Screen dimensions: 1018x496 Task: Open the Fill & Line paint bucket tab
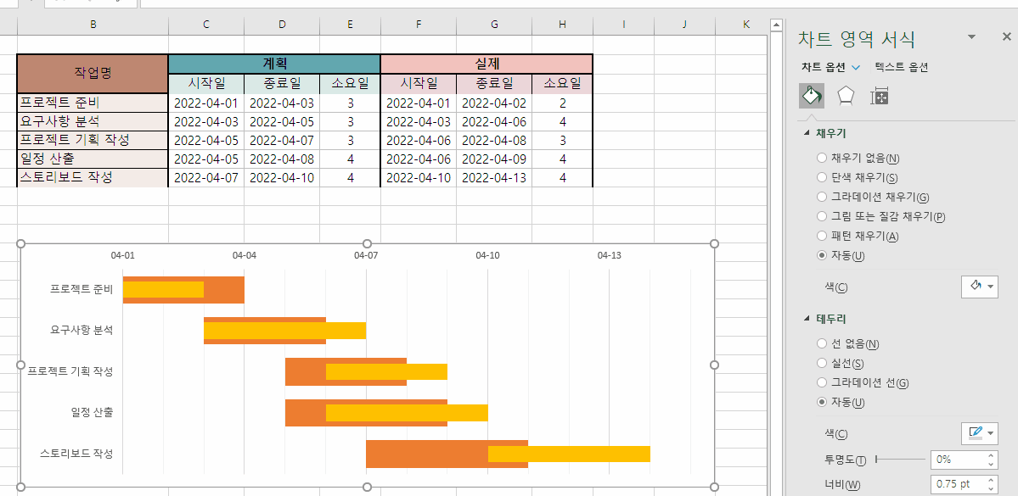[x=812, y=96]
